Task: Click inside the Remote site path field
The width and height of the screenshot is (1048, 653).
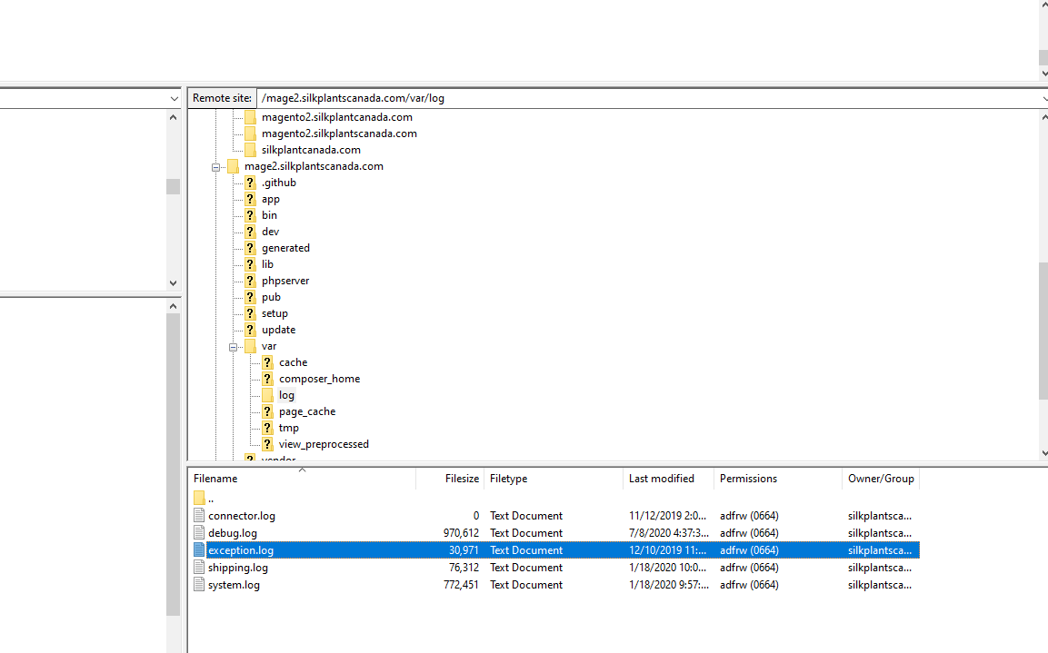Action: pyautogui.click(x=545, y=97)
